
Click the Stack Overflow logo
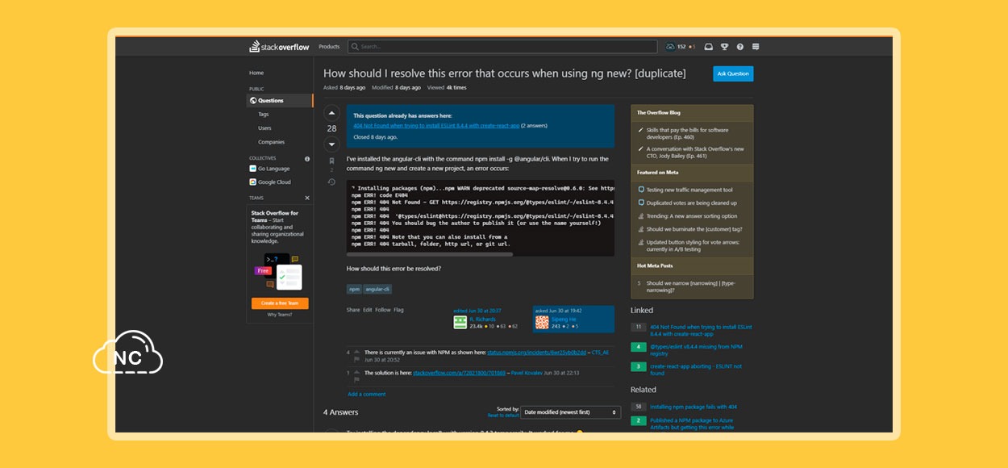279,47
